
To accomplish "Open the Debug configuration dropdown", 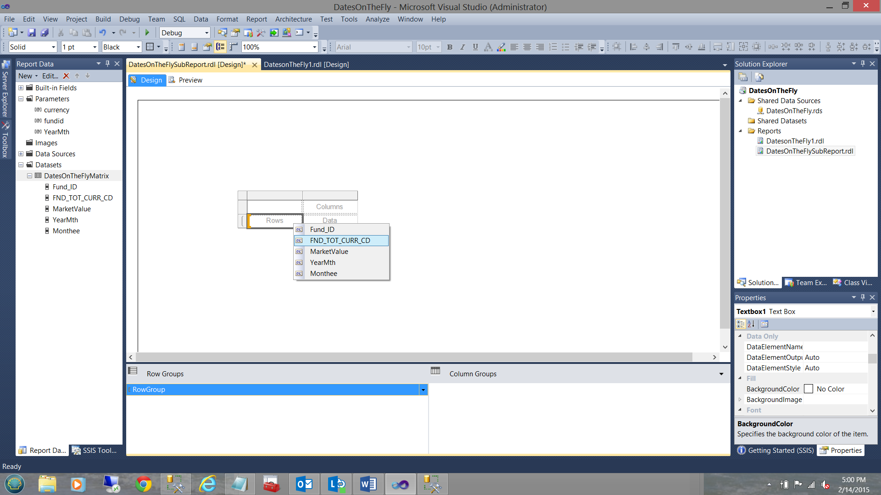I will click(206, 33).
